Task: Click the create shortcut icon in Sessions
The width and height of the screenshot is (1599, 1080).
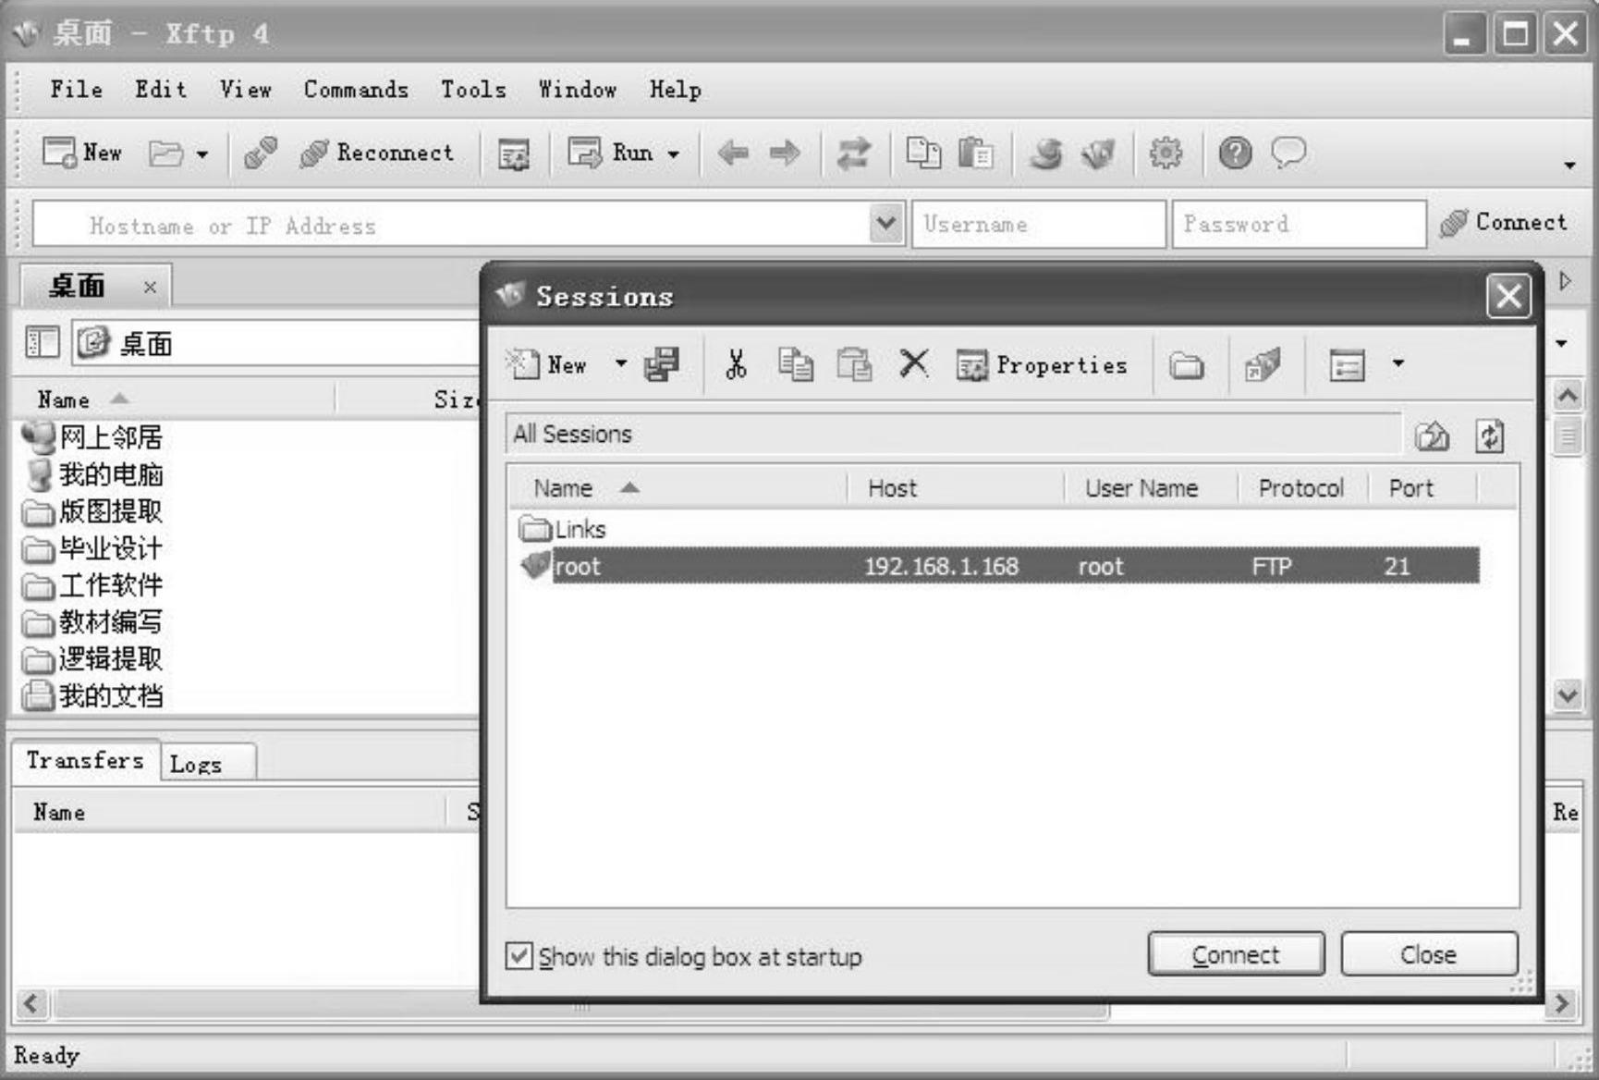Action: pyautogui.click(x=1263, y=364)
